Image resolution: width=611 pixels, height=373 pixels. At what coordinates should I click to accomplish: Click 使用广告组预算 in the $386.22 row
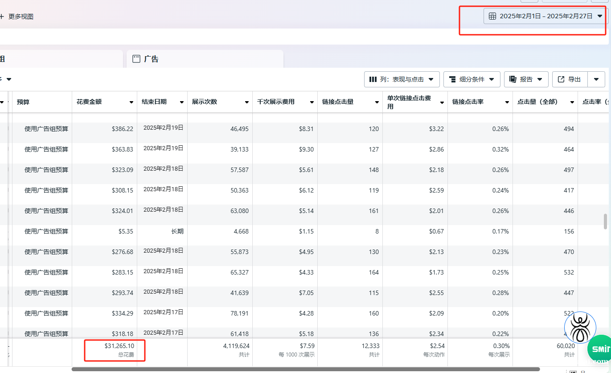click(x=46, y=129)
